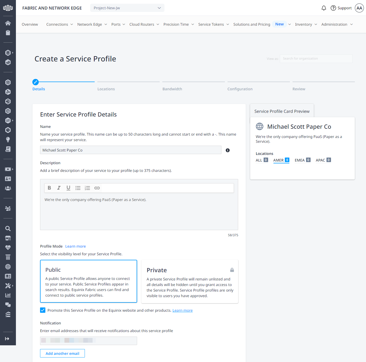366x362 pixels.
Task: Click the Service Profile Card Preview tab
Action: point(282,111)
